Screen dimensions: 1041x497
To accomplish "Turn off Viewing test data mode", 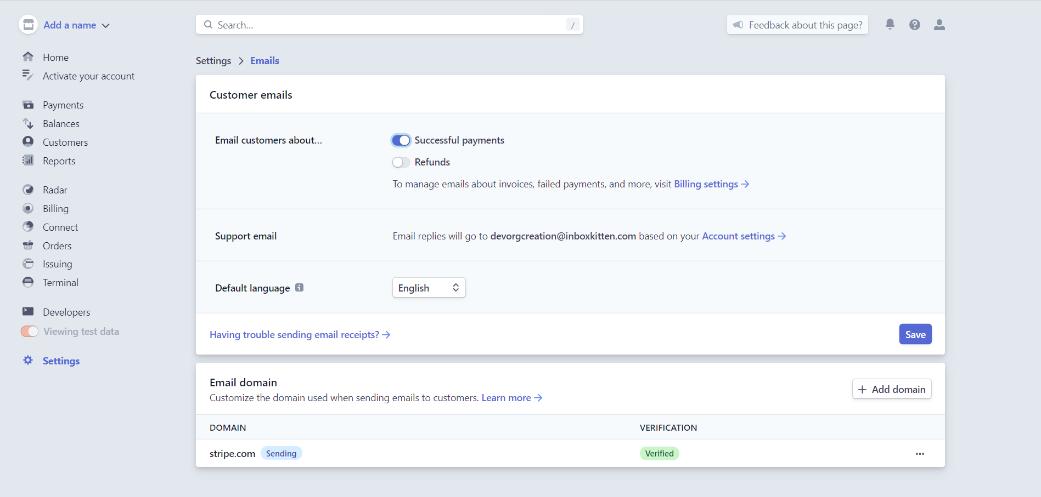I will pos(29,331).
